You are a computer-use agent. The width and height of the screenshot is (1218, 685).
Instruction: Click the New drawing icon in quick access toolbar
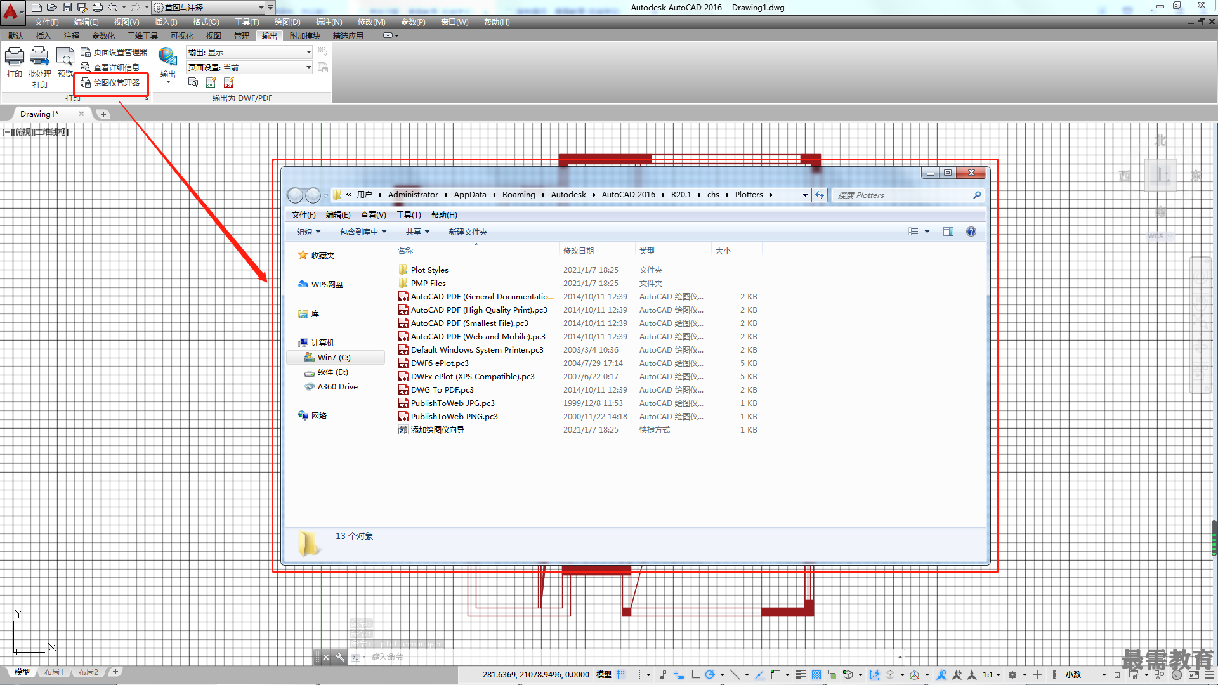tap(37, 8)
